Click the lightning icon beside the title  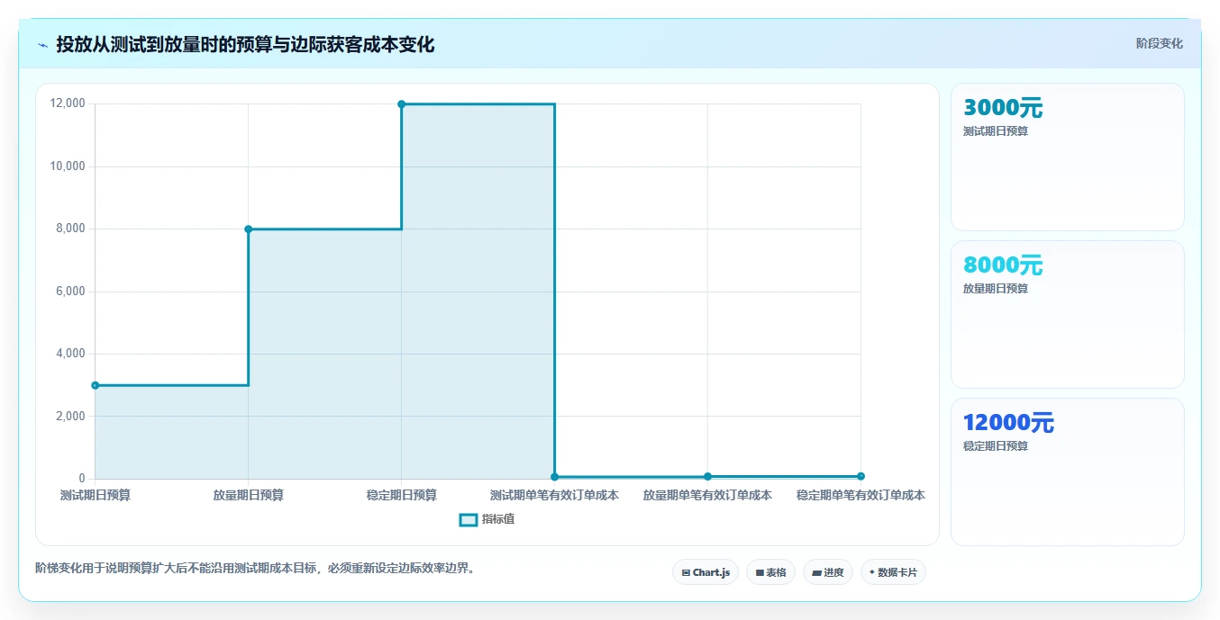pos(42,45)
